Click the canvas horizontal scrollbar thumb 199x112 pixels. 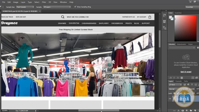coord(99,111)
